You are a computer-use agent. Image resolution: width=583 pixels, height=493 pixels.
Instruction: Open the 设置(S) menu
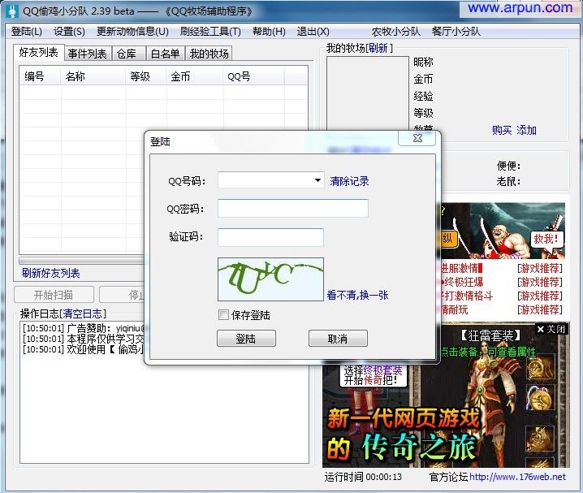click(x=69, y=32)
